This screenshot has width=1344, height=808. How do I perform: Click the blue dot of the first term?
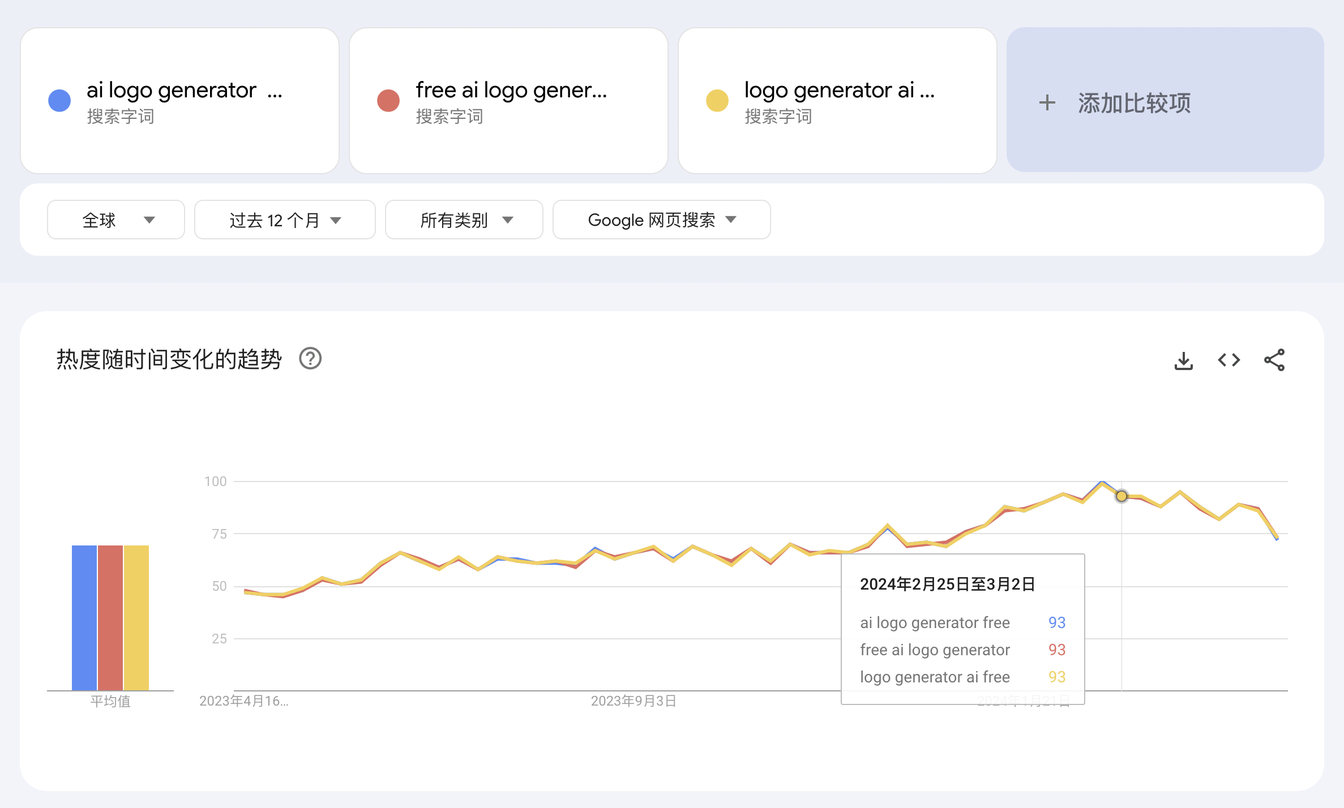[59, 101]
